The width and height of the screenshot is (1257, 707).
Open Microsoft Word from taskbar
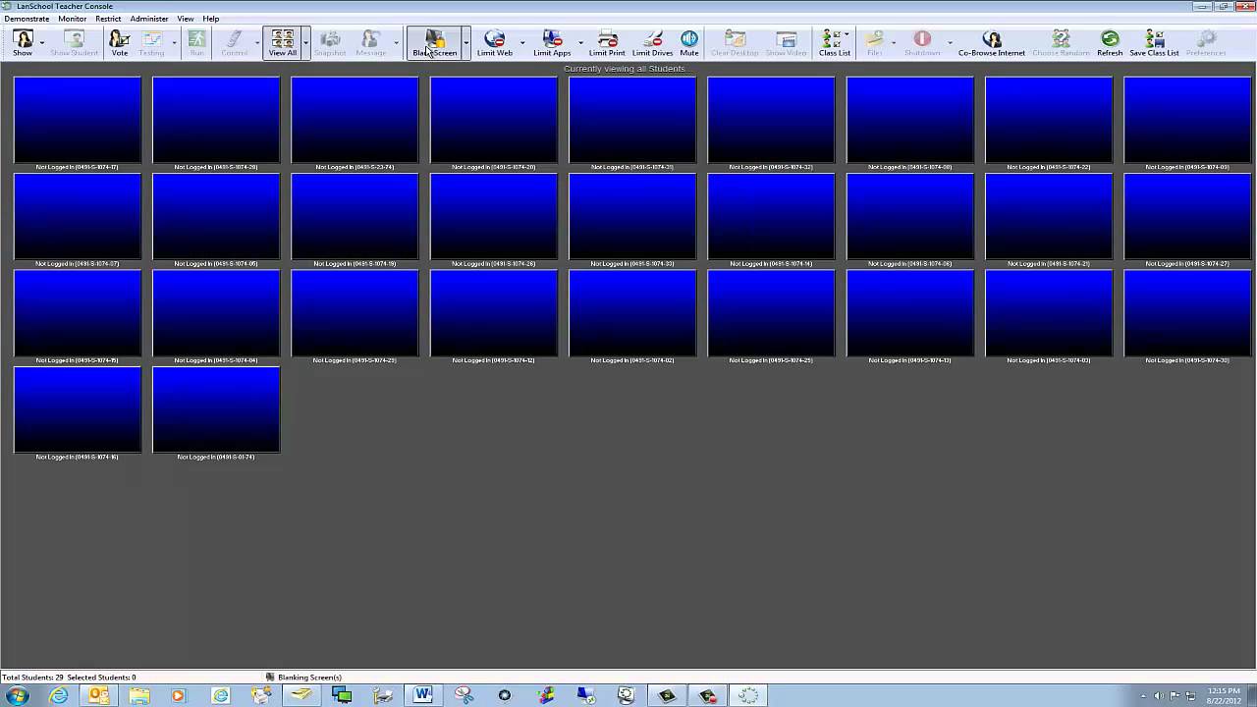pos(423,695)
